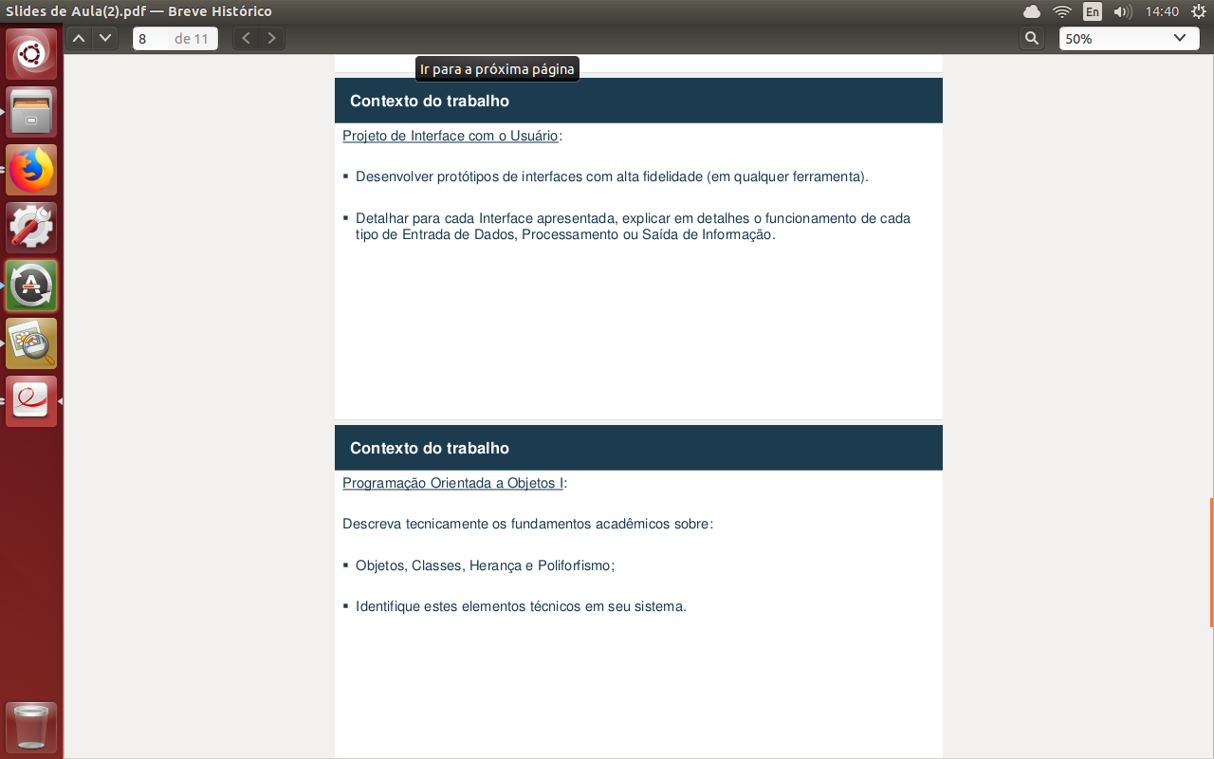Viewport: 1214px width, 759px height.
Task: Open the Files manager in the launcher
Action: (31, 113)
